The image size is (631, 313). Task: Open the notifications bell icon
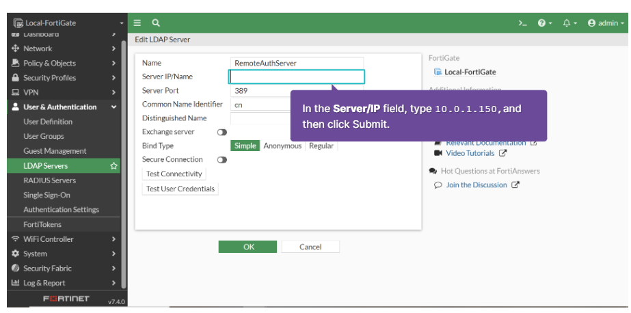pos(567,23)
